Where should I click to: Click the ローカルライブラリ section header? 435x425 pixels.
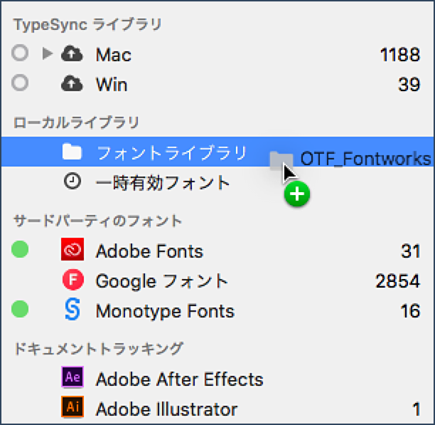[x=76, y=122]
